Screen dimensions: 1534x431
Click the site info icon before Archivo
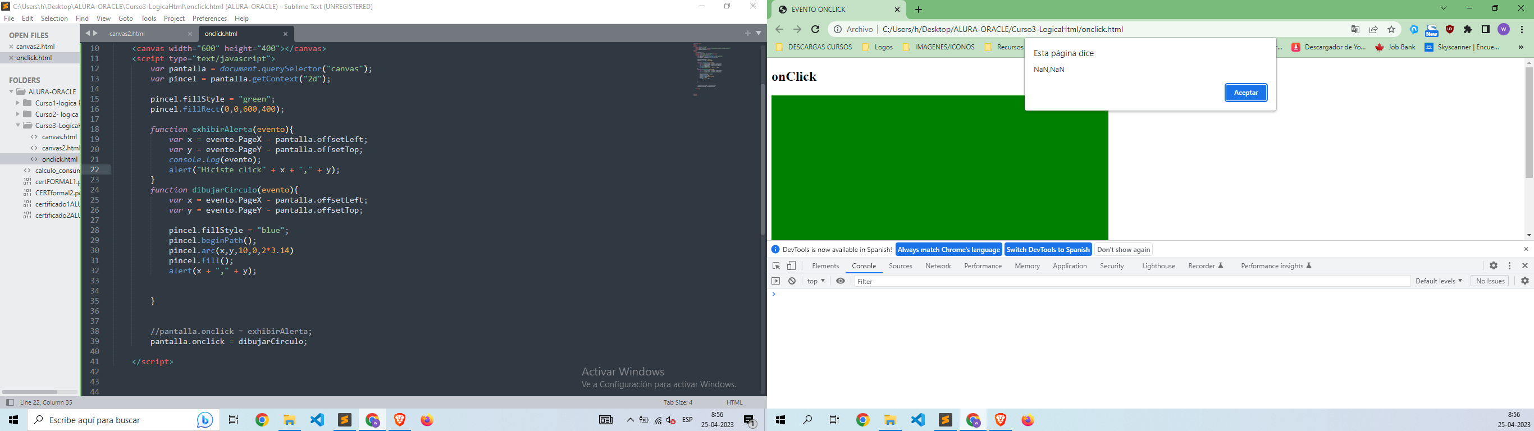pos(837,29)
